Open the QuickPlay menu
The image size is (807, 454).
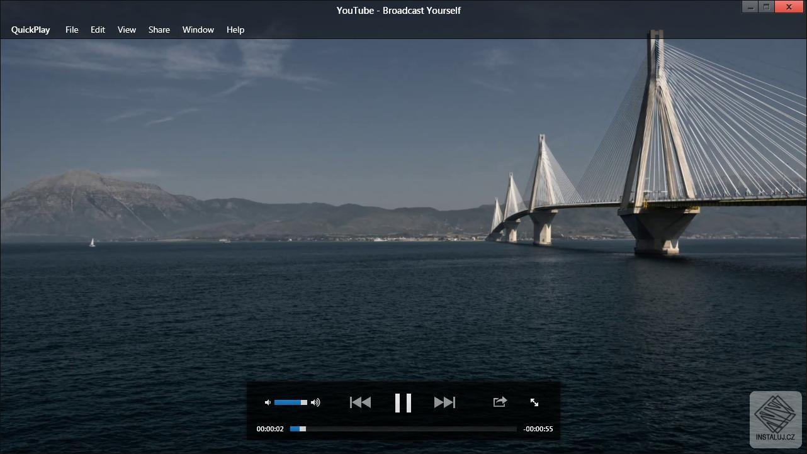click(30, 30)
